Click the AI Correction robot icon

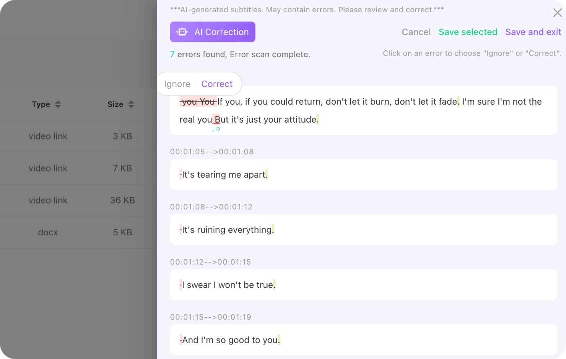182,32
